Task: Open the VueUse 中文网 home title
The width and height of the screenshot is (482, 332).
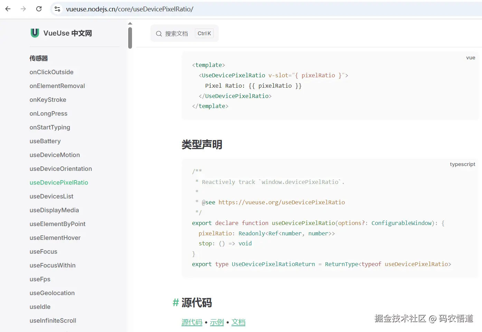Action: (68, 33)
